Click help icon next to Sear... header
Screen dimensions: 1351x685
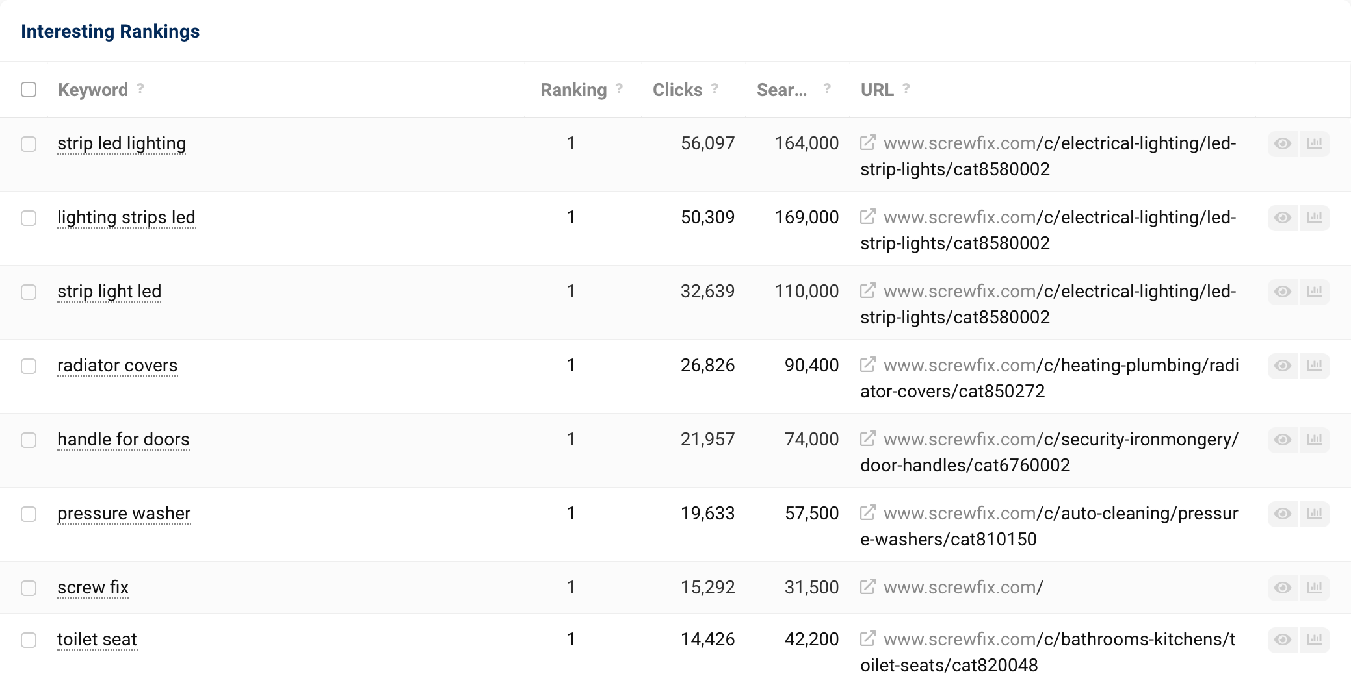pos(827,88)
